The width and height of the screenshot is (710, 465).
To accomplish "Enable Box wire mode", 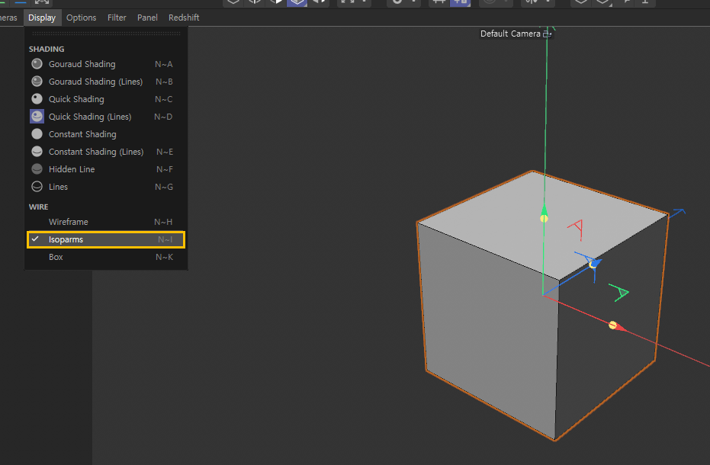I will coord(56,257).
